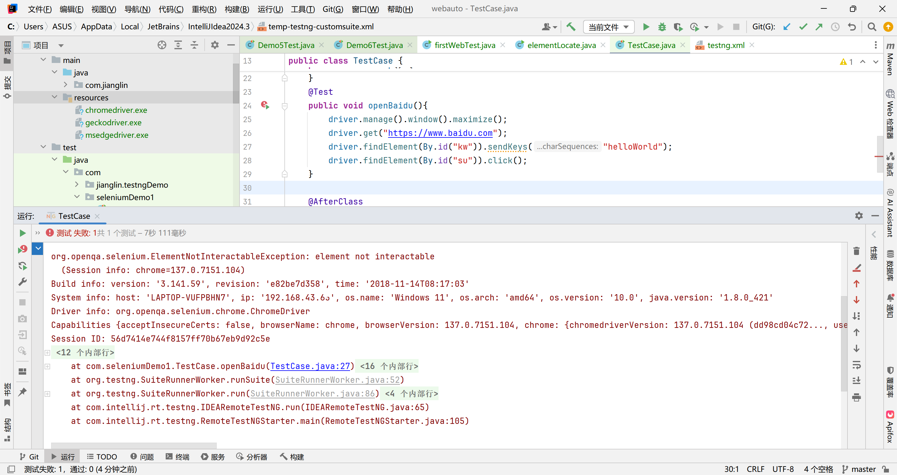Expand the jianglin.testngDemo package
The image size is (897, 475).
[77, 185]
